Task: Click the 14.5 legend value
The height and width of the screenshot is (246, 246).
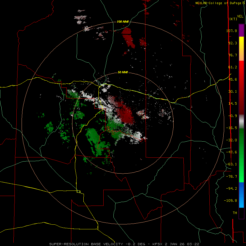Action: (233, 104)
